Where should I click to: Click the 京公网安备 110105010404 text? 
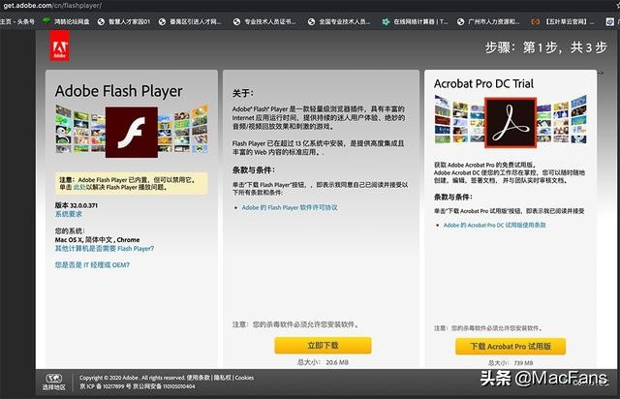tap(164, 386)
